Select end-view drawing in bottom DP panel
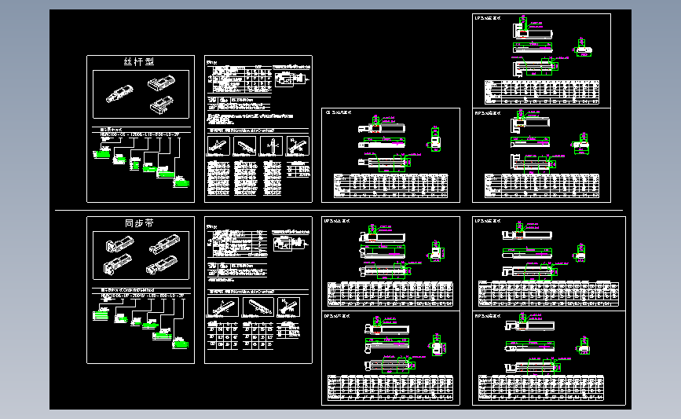The height and width of the screenshot is (419, 681). [x=438, y=346]
